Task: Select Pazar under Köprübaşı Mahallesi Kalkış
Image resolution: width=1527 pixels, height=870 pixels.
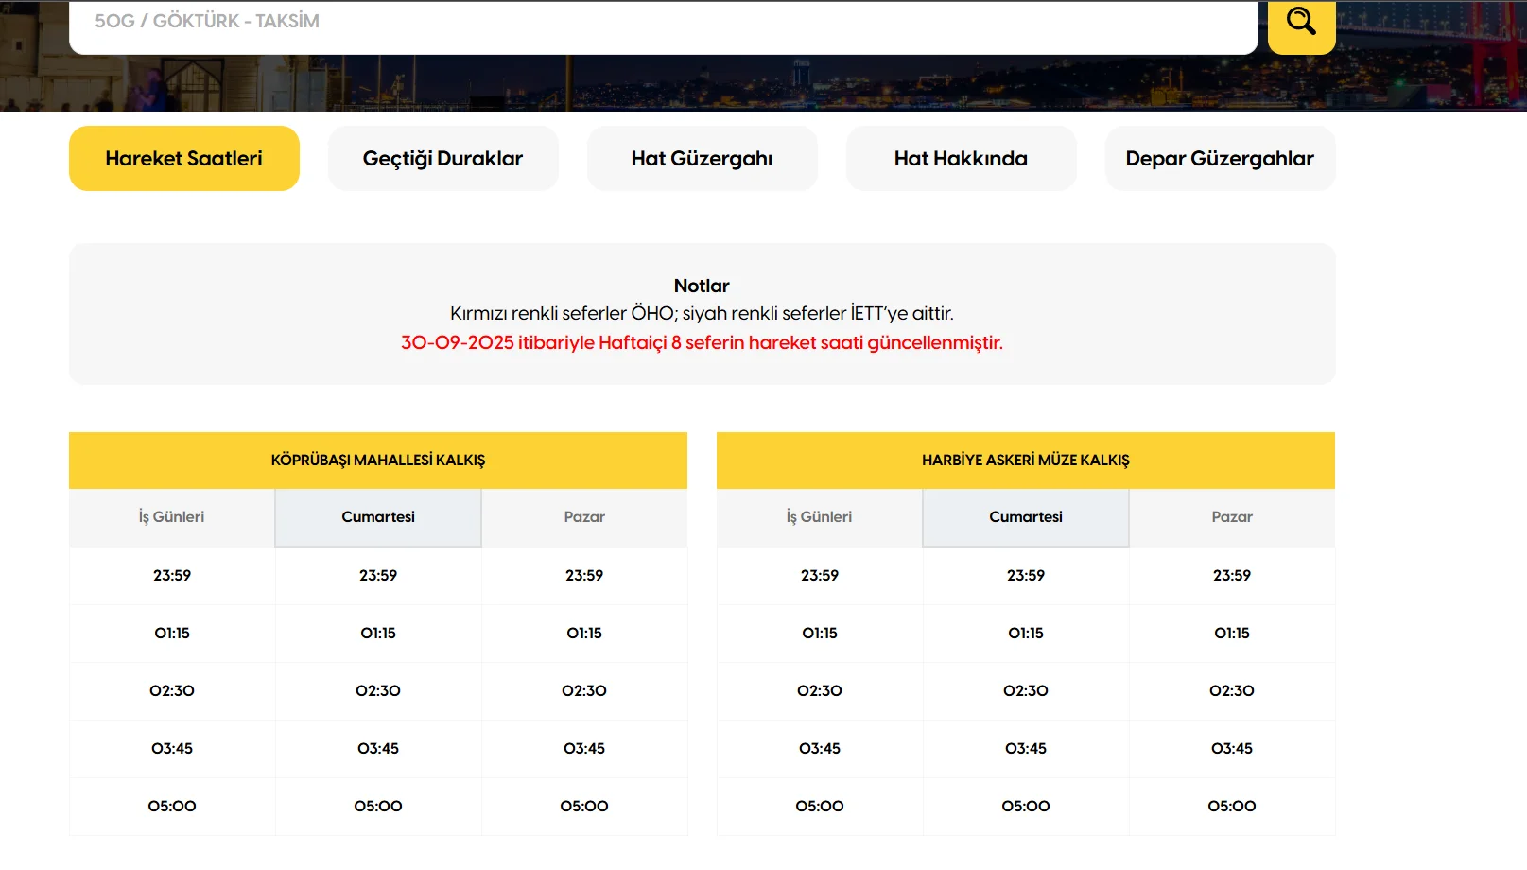Action: coord(584,517)
